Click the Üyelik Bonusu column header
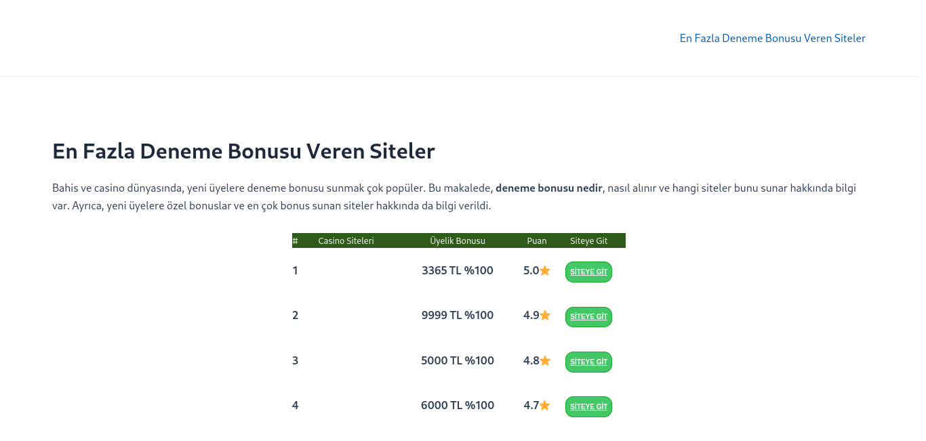 click(x=458, y=241)
